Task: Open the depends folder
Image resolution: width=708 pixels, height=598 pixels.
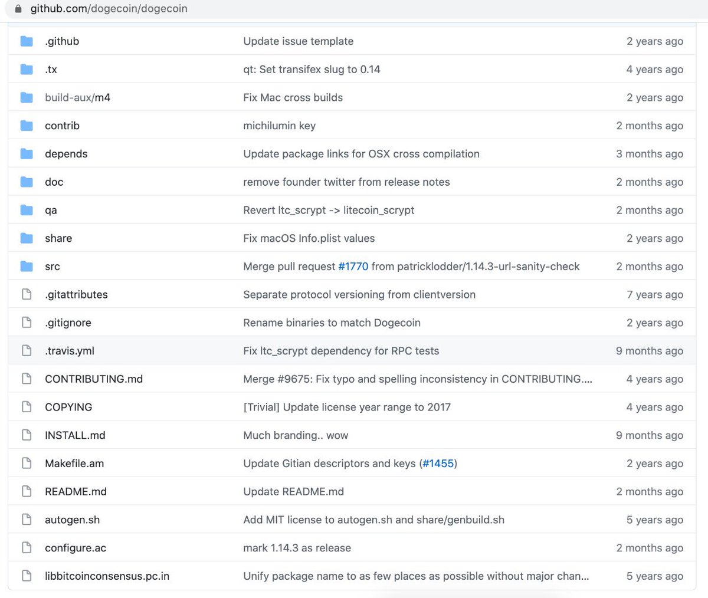Action: click(66, 154)
